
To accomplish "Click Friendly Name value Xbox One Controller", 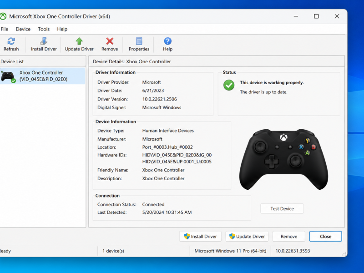I will 163,170.
